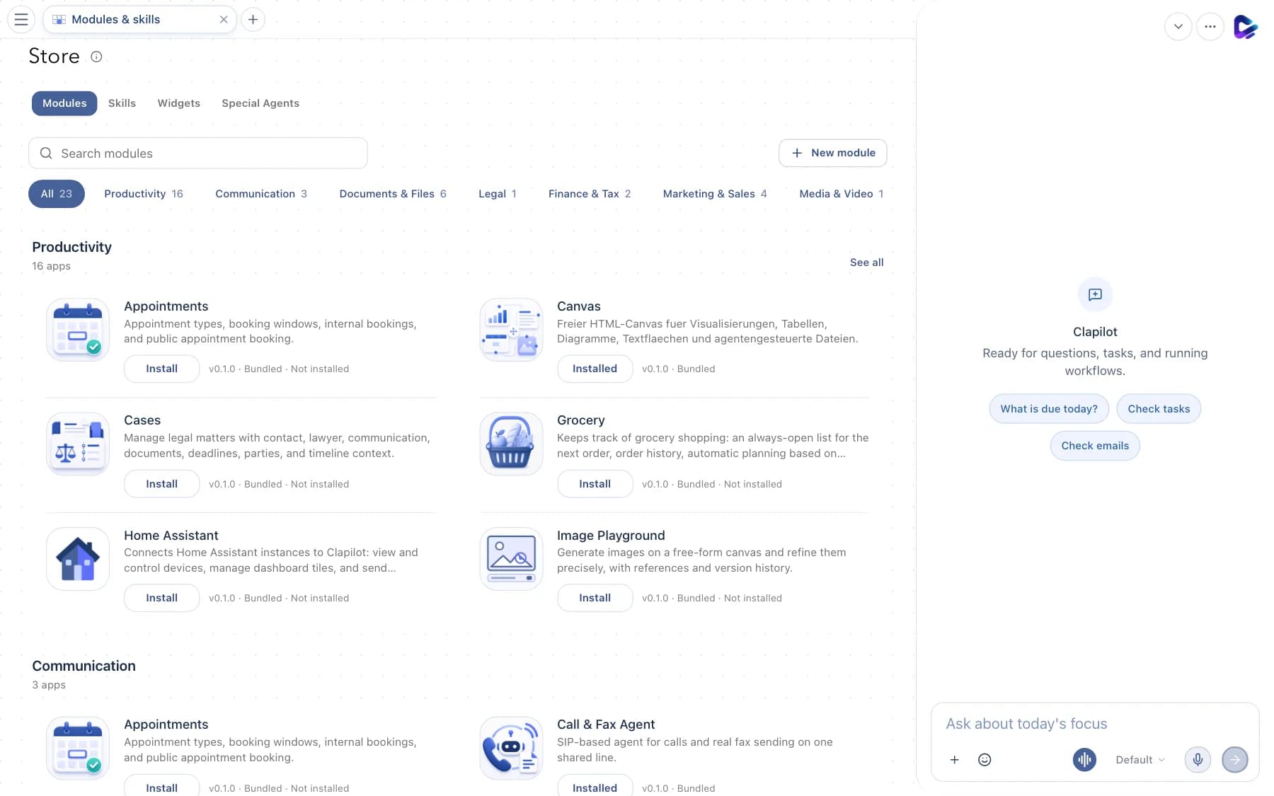The height and width of the screenshot is (796, 1274).
Task: Collapse chat panel with chevron button
Action: 1178,26
